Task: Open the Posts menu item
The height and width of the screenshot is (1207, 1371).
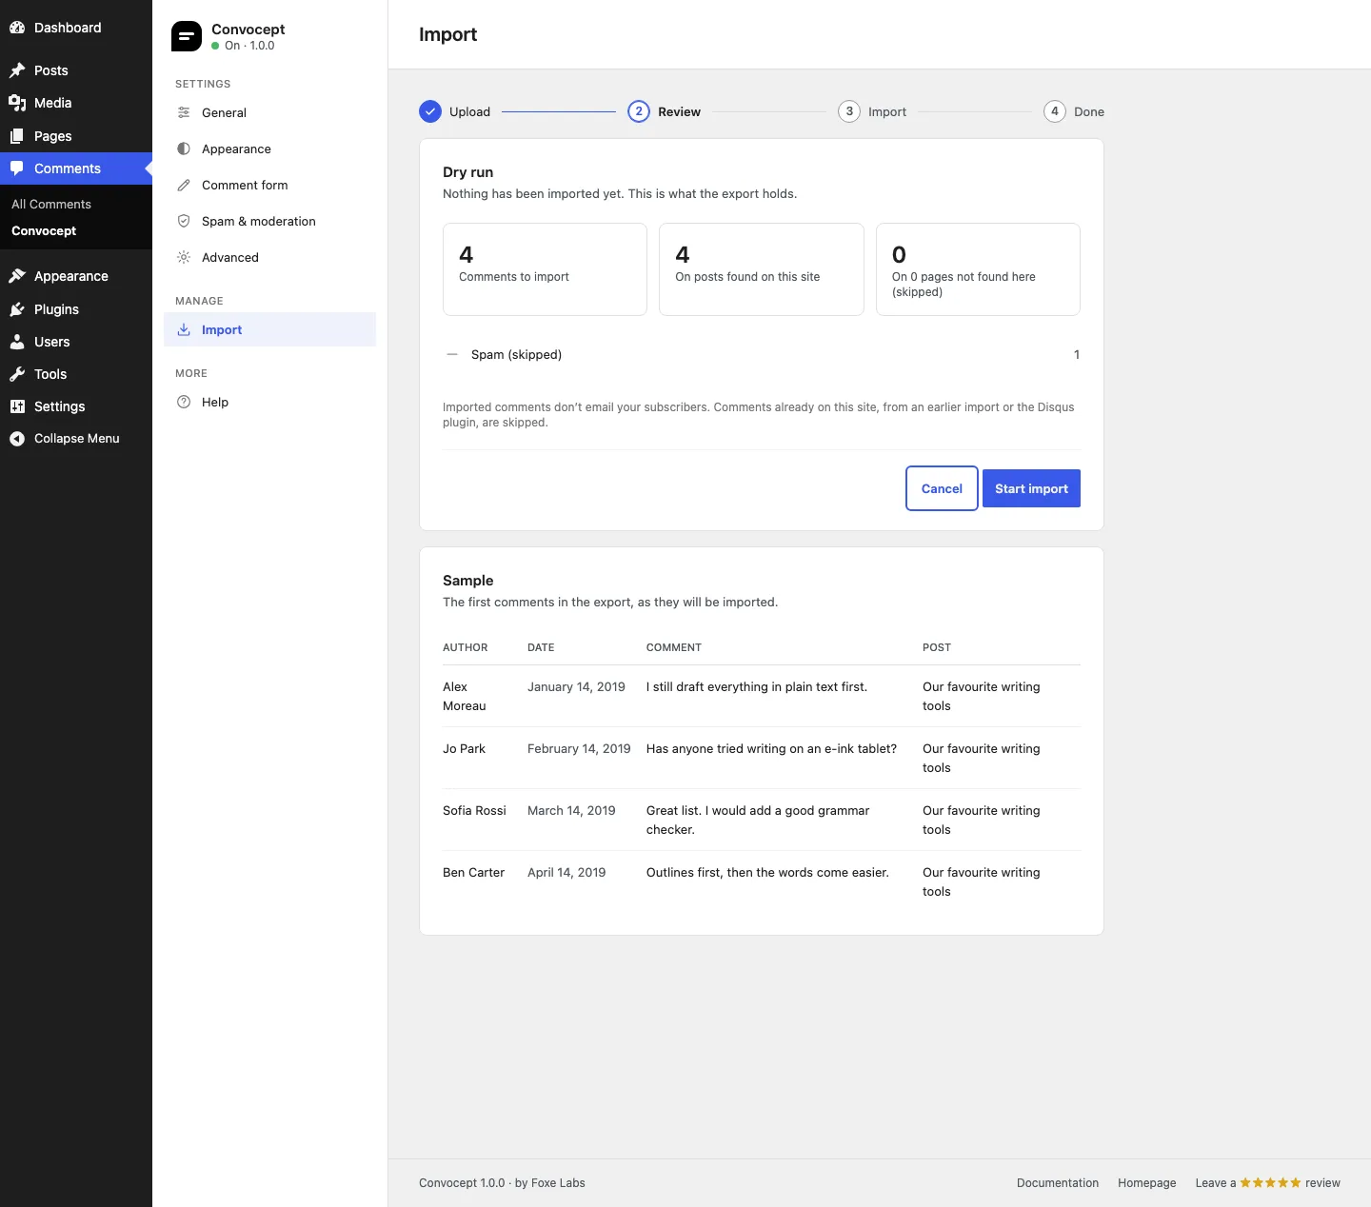Action: pos(76,70)
